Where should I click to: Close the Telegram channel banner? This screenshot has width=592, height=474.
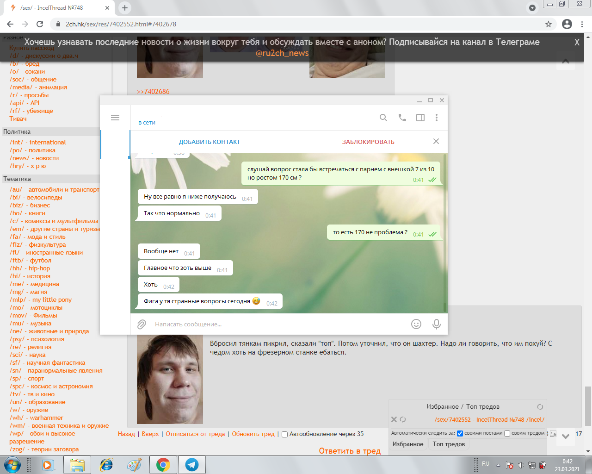[577, 42]
